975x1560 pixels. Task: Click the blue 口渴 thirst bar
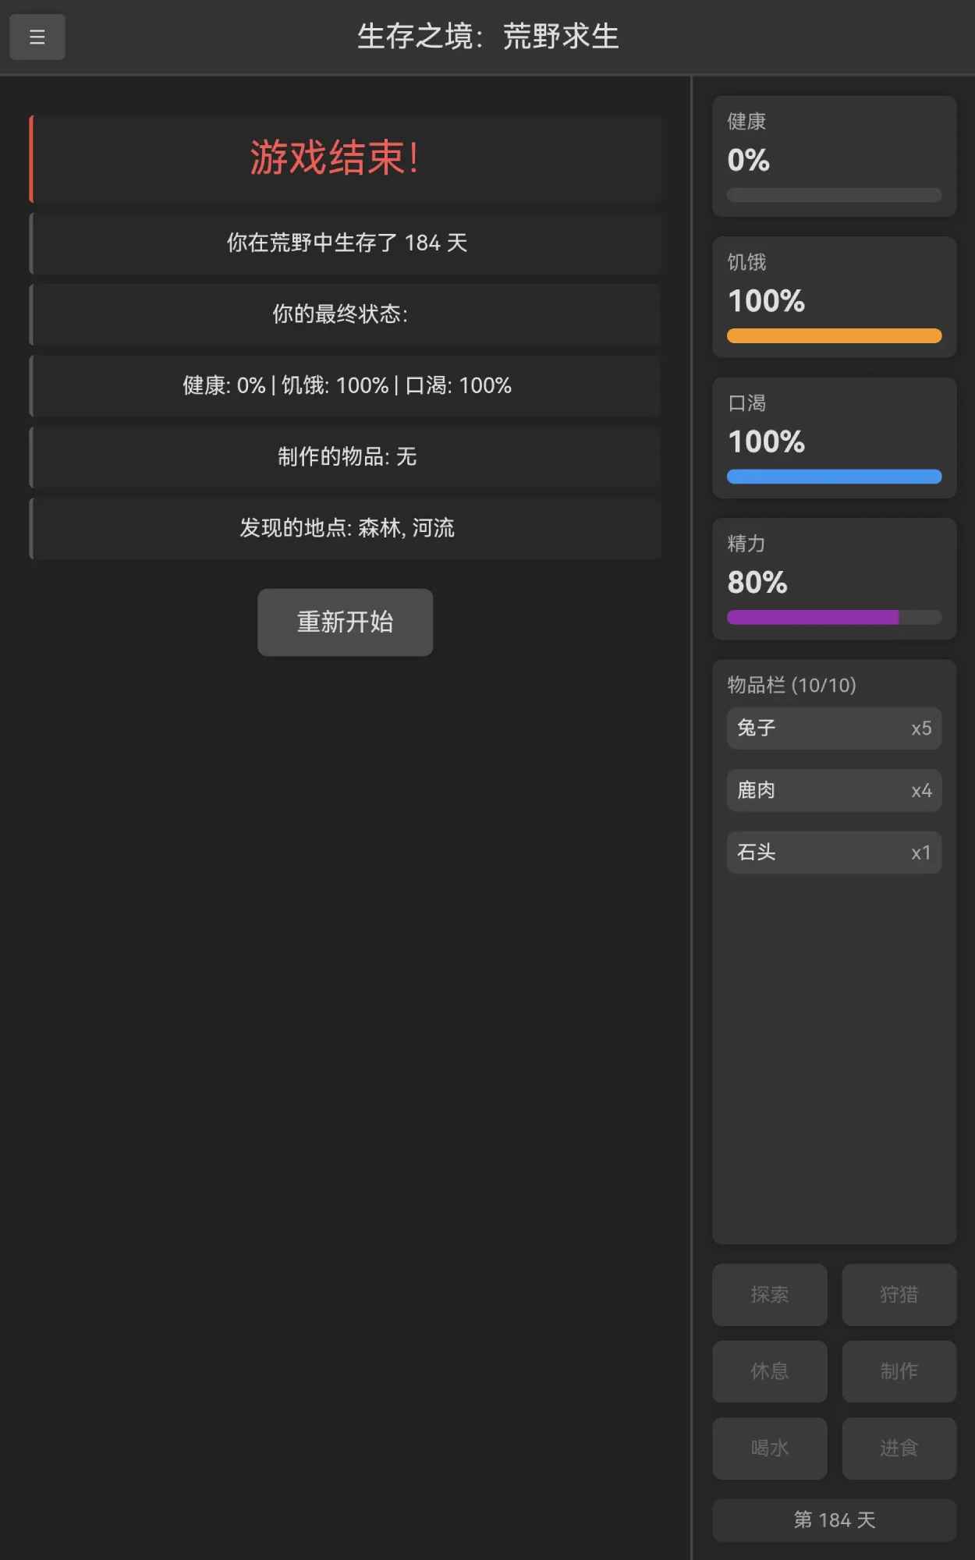(834, 477)
